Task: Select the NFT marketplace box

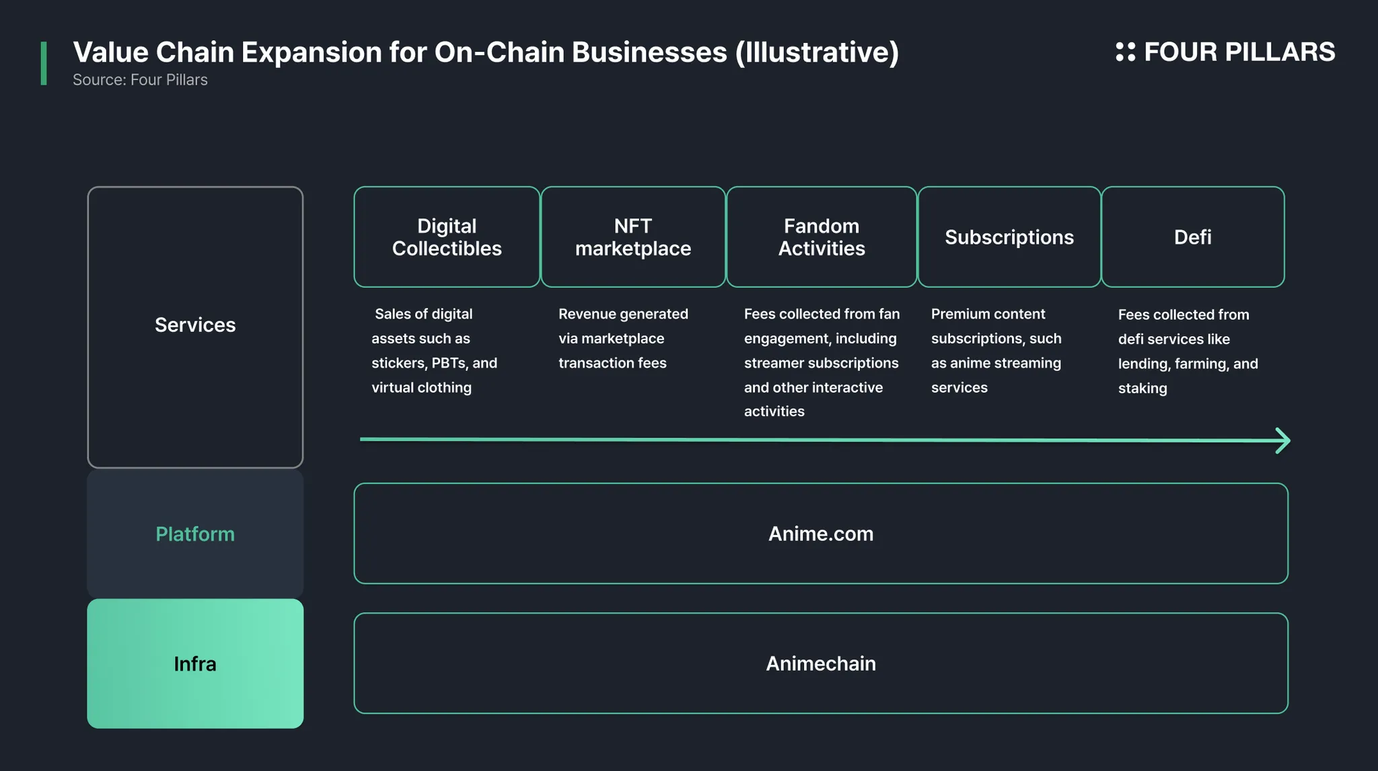Action: (633, 237)
